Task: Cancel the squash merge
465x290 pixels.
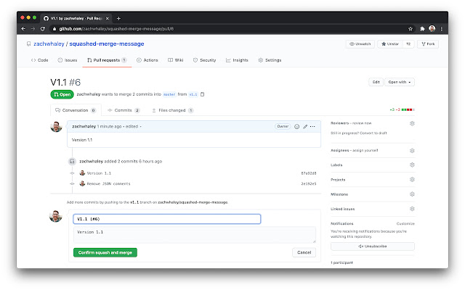Action: point(304,253)
